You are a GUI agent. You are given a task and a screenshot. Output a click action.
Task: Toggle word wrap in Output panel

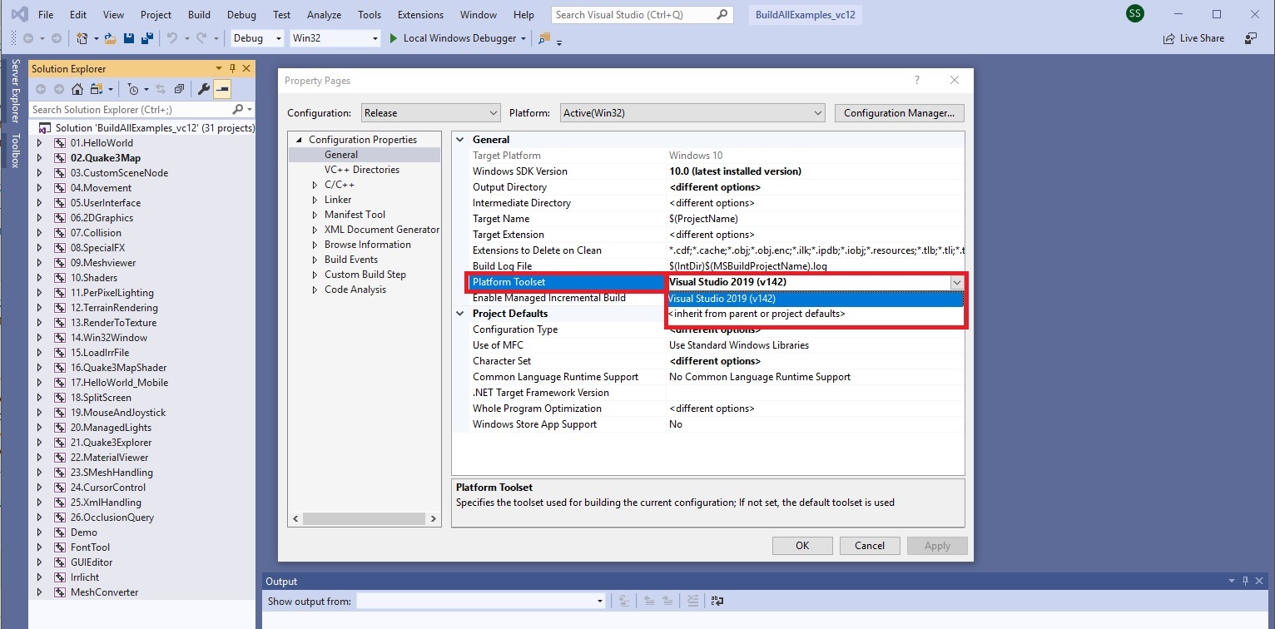pos(717,601)
